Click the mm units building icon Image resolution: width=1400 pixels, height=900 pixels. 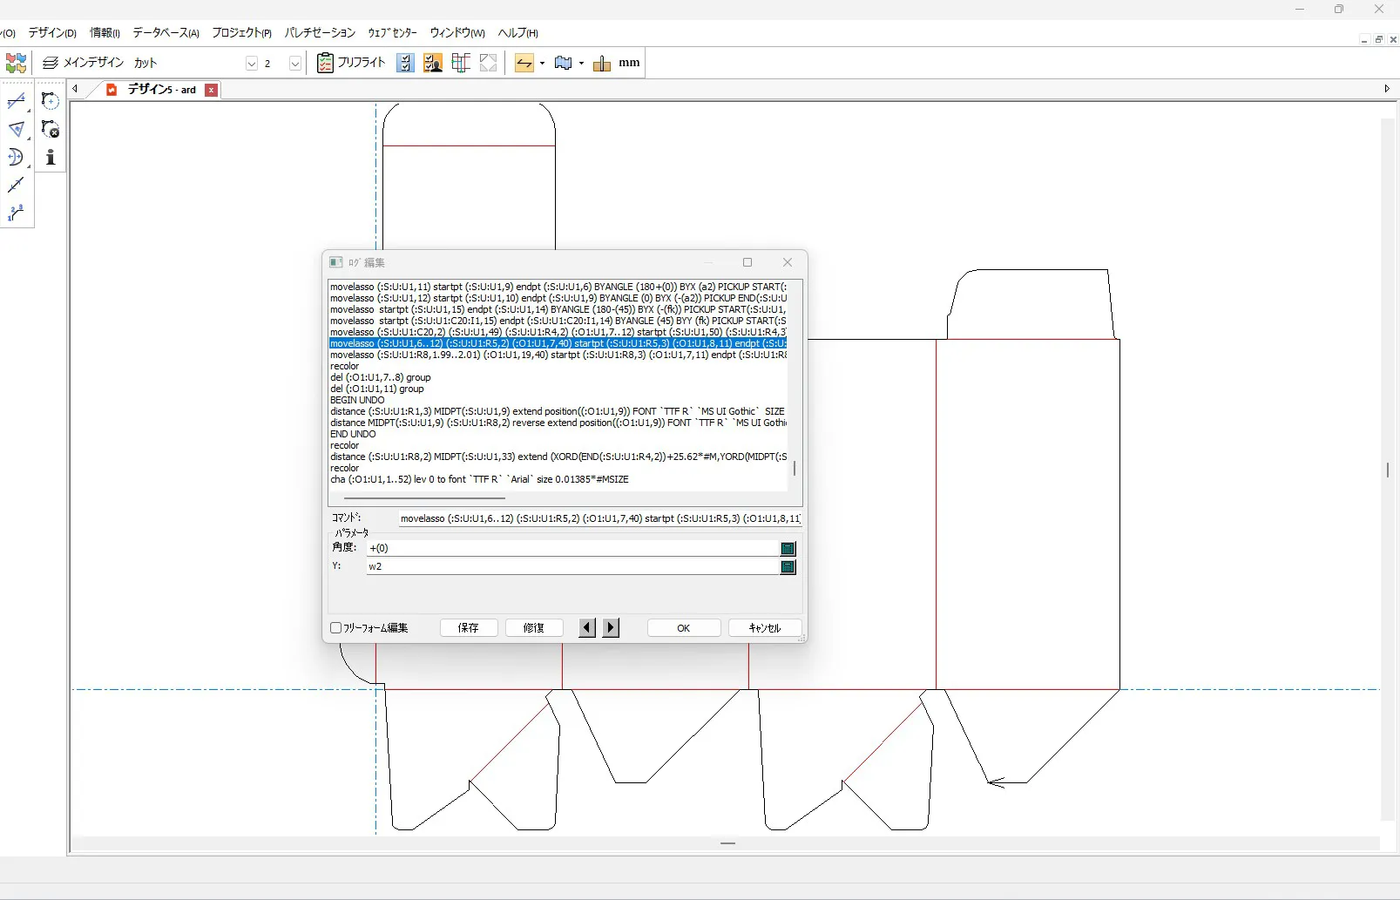[601, 63]
